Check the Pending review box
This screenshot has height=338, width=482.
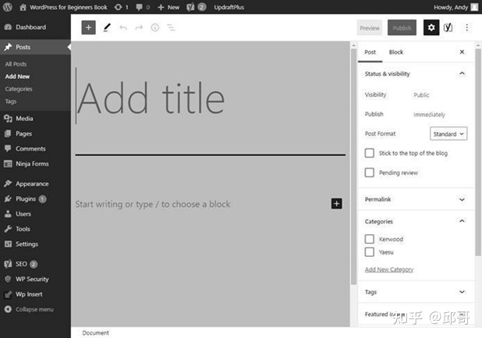point(370,173)
